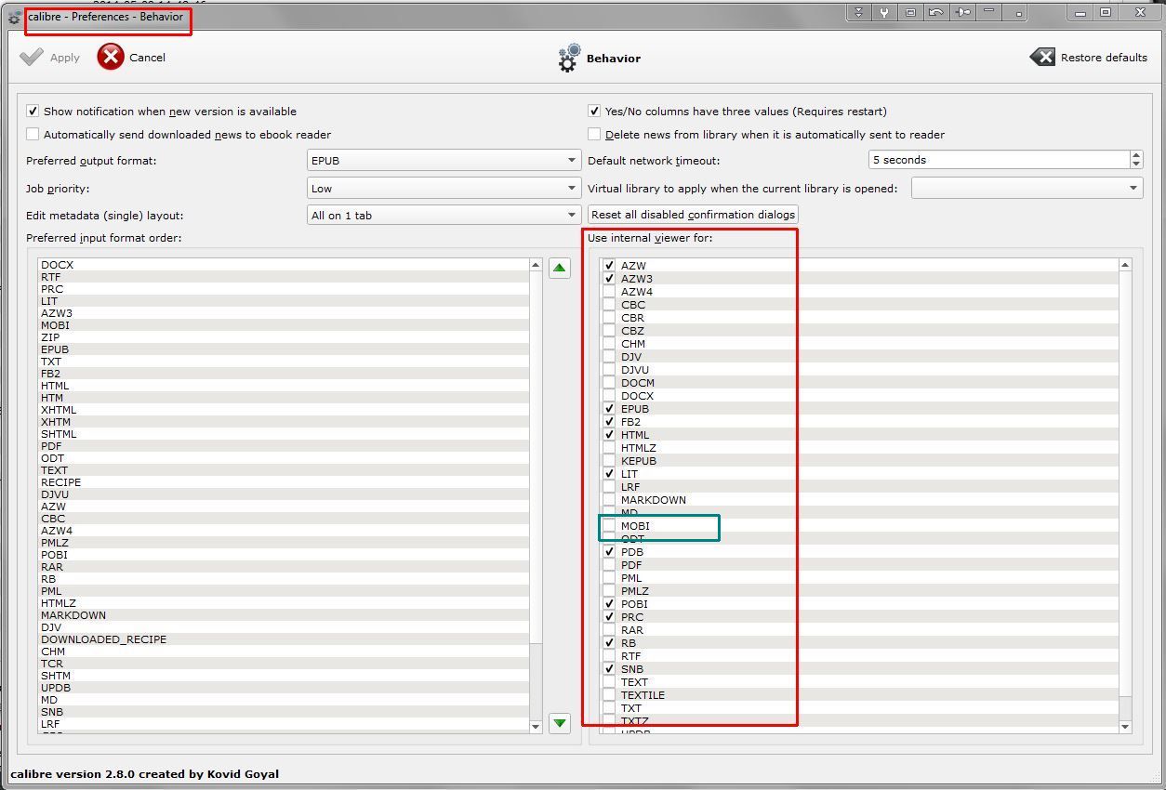Click the Restore defaults label
1166x790 pixels.
(1104, 58)
